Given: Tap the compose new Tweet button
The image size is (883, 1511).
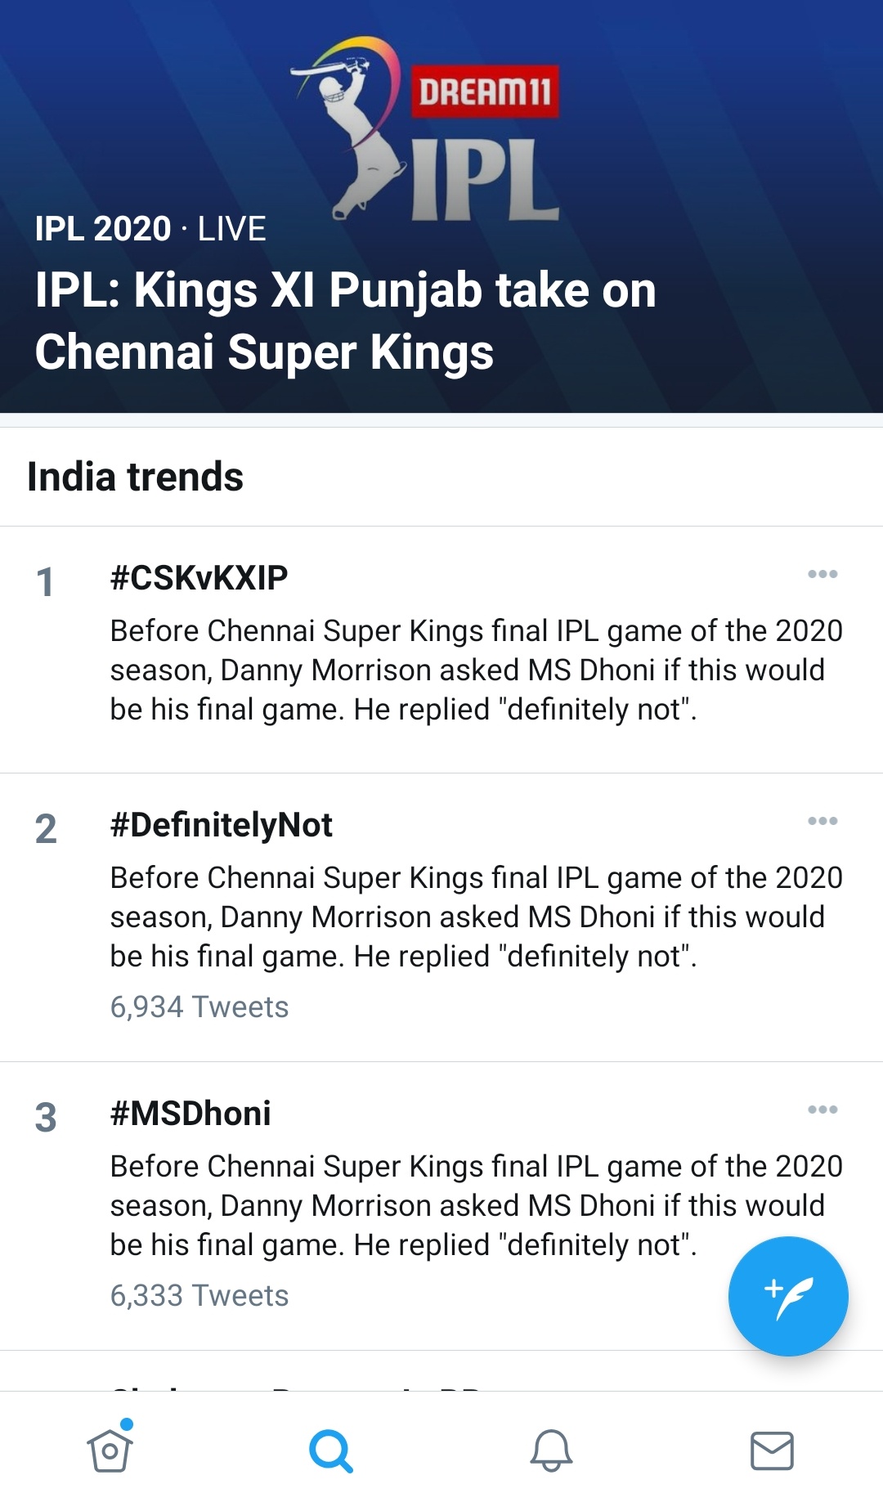Looking at the screenshot, I should click(788, 1297).
